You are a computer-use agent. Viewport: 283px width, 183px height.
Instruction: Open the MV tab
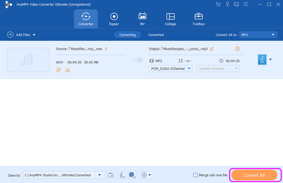coord(142,19)
